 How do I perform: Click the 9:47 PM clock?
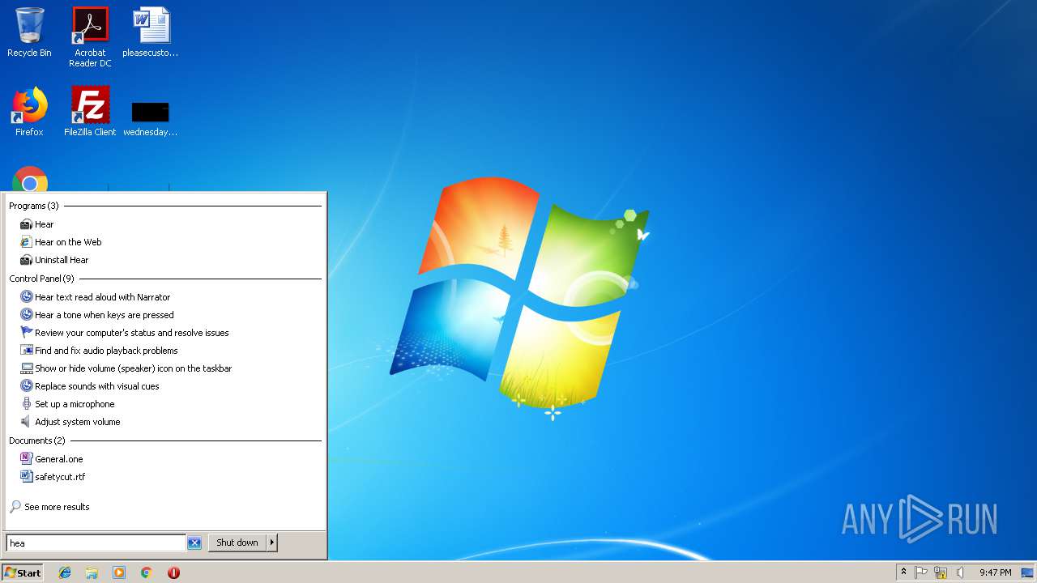(x=995, y=572)
